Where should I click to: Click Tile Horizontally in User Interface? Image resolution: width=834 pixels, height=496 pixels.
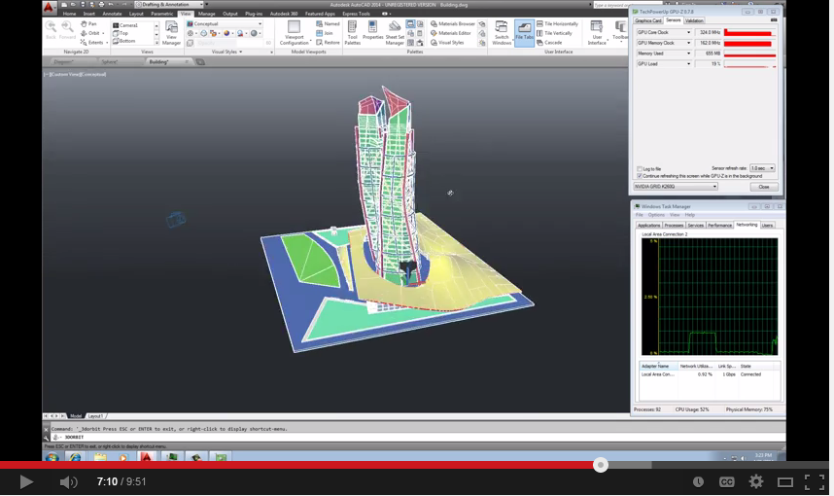558,23
